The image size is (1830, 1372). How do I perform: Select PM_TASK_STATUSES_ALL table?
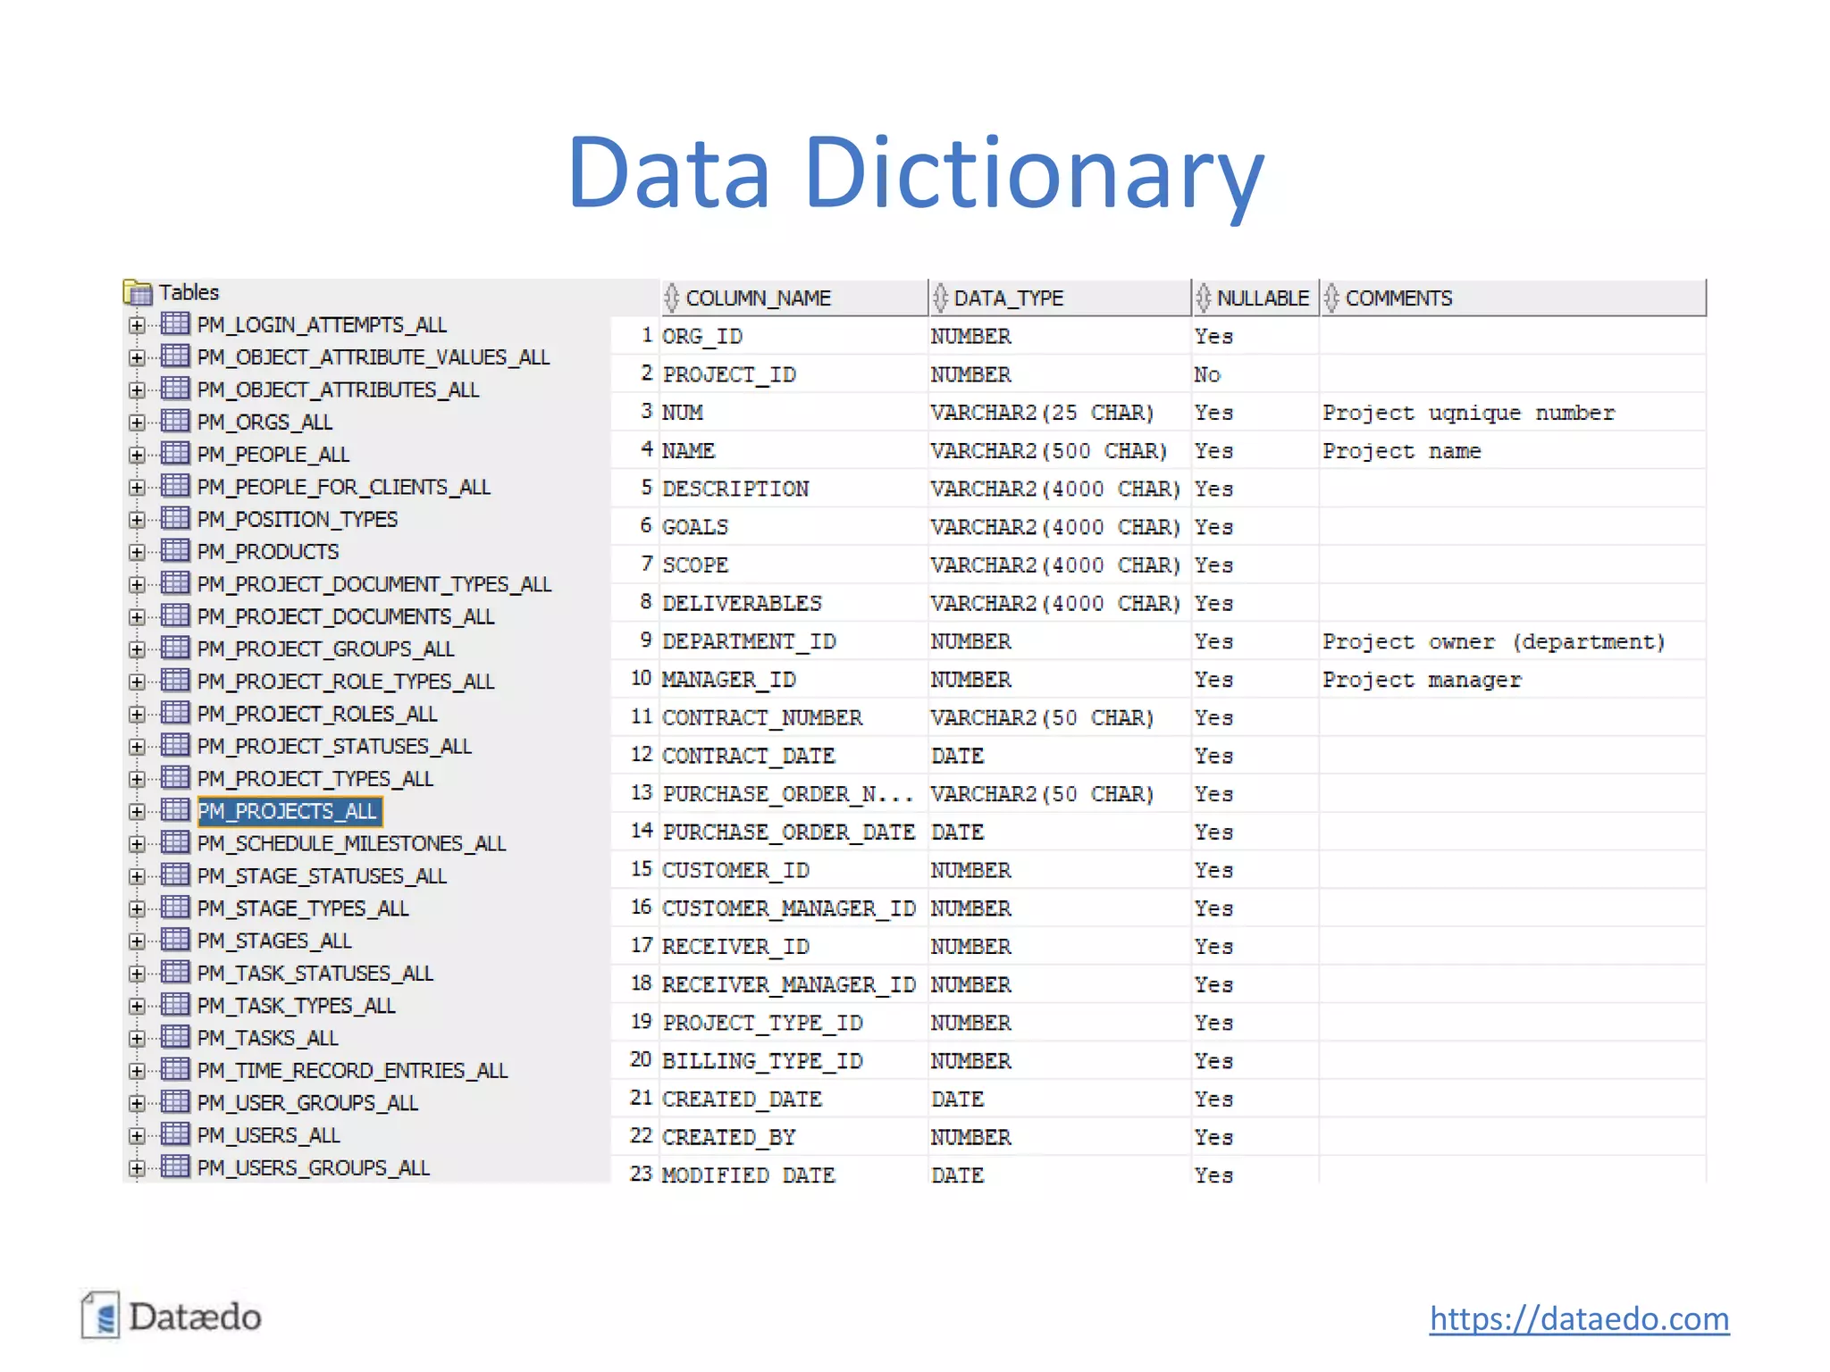click(x=315, y=974)
